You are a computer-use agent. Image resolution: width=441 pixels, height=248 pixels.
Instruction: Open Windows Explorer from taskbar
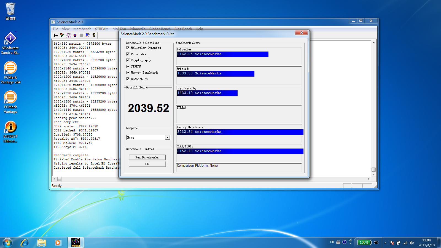point(42,242)
